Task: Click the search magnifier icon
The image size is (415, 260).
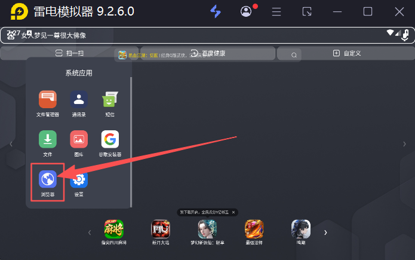Action: point(294,55)
